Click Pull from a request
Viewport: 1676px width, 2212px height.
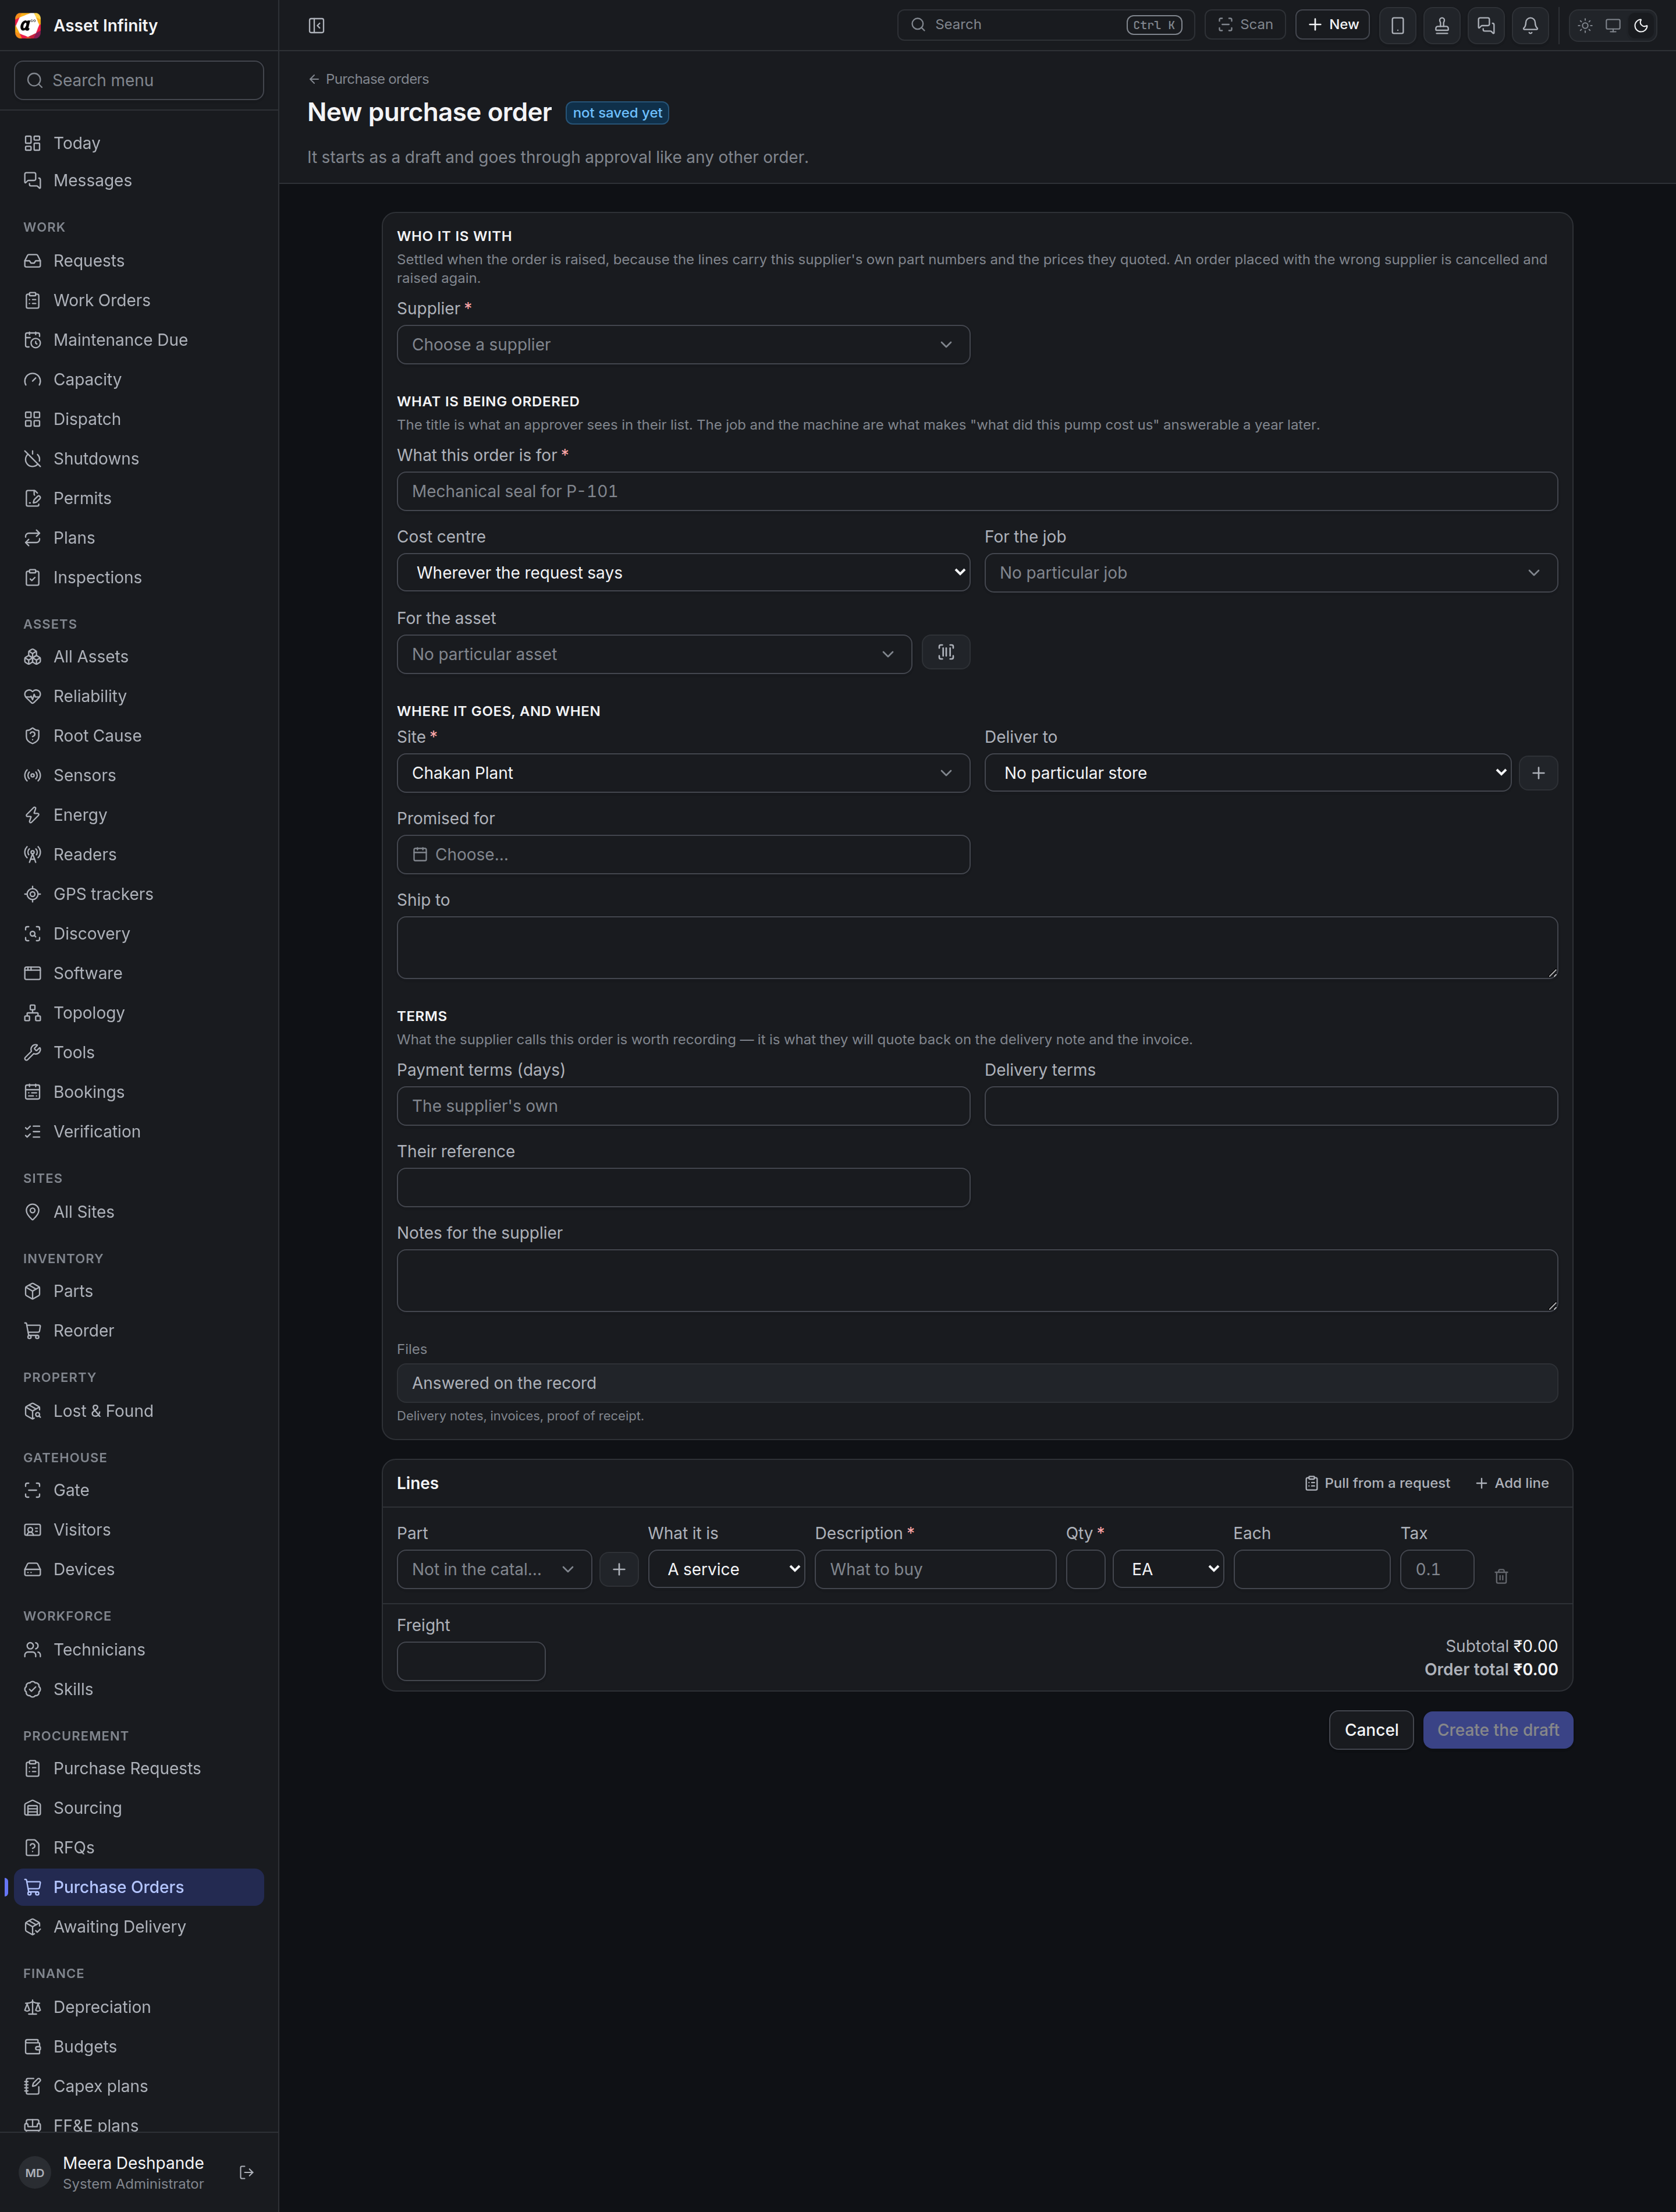[1377, 1483]
